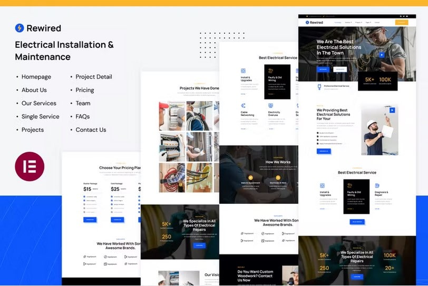Screen dimensions: 428x286
Task: Click 'Projects' in the page list
Action: pyautogui.click(x=33, y=130)
